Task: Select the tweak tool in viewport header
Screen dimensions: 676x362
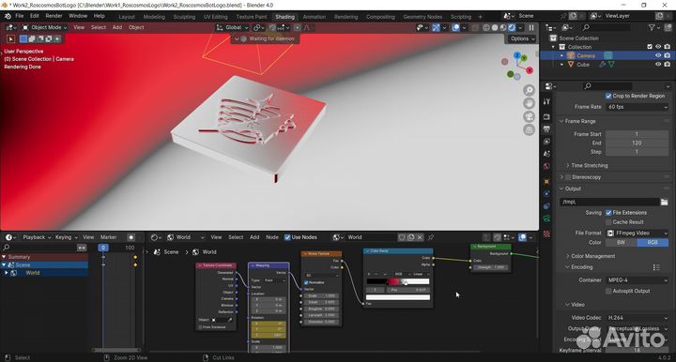Action: (x=10, y=38)
